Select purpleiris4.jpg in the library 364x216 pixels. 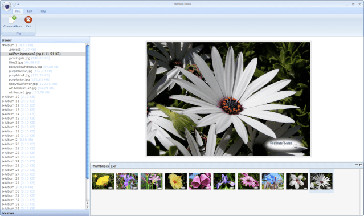[29, 75]
